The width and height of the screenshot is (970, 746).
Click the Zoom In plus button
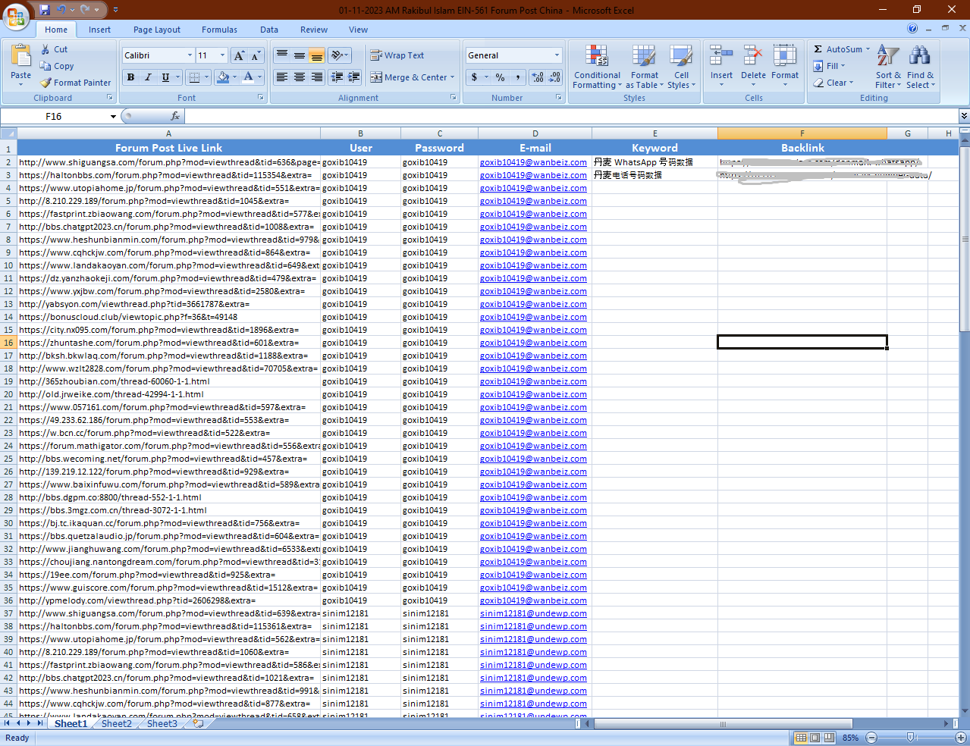961,738
